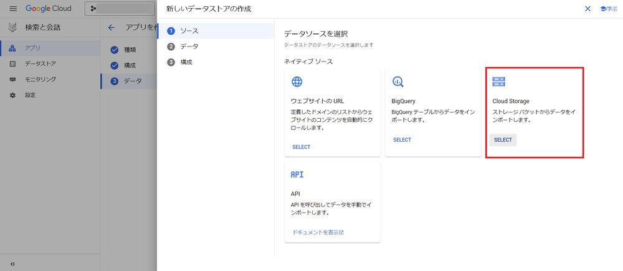Click the 設定 gear icon
This screenshot has width=623, height=271.
point(12,95)
